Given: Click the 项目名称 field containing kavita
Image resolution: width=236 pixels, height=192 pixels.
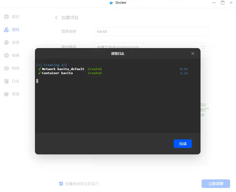Looking at the screenshot, I should pos(151,31).
